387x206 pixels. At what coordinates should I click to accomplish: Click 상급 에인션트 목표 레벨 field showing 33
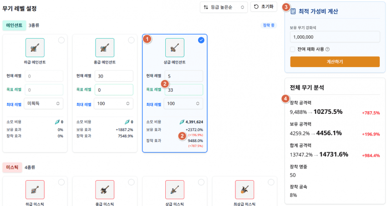[x=184, y=90]
